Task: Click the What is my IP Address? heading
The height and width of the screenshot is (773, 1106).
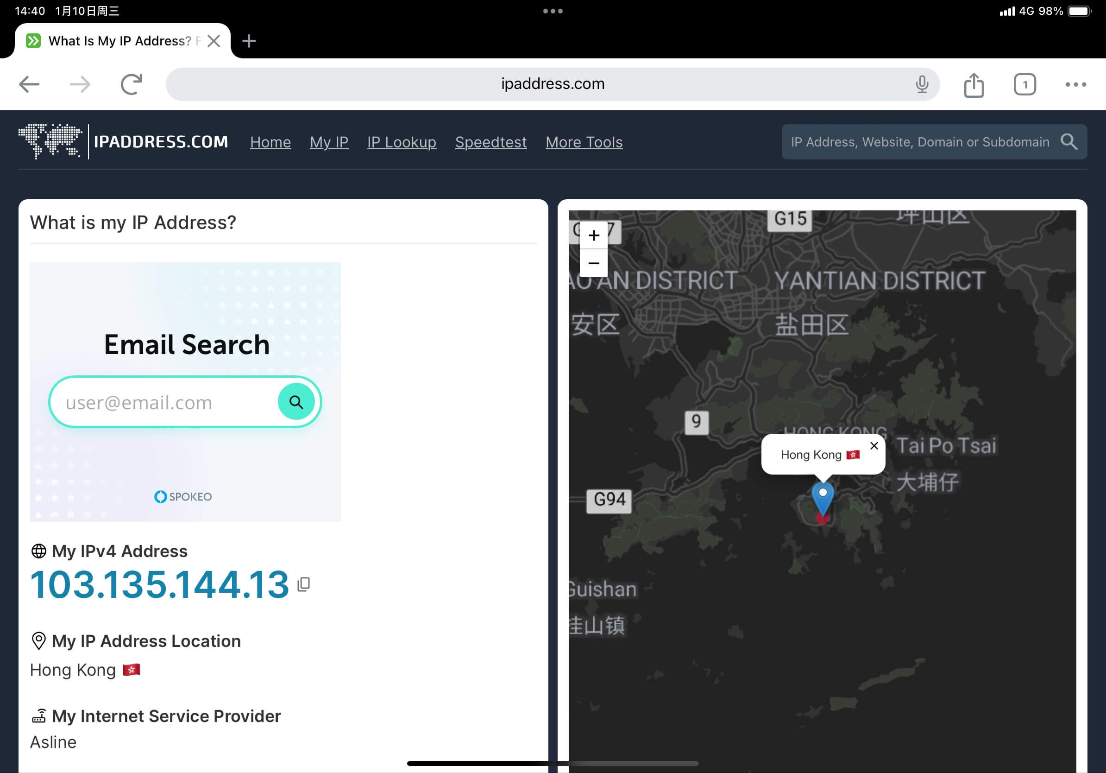Action: (133, 222)
